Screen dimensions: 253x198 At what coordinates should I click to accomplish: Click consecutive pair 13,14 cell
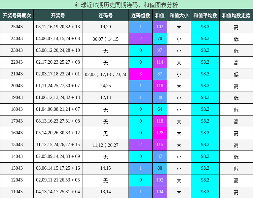(x=106, y=192)
